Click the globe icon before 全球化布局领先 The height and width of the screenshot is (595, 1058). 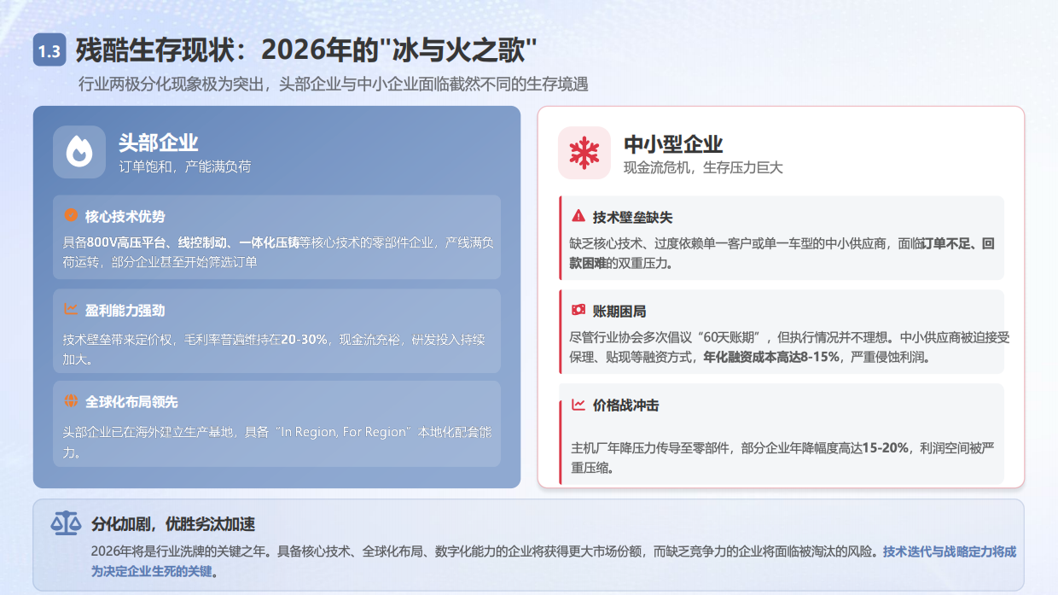pos(71,401)
